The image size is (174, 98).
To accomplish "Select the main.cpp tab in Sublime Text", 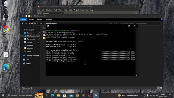I will [x=52, y=13].
